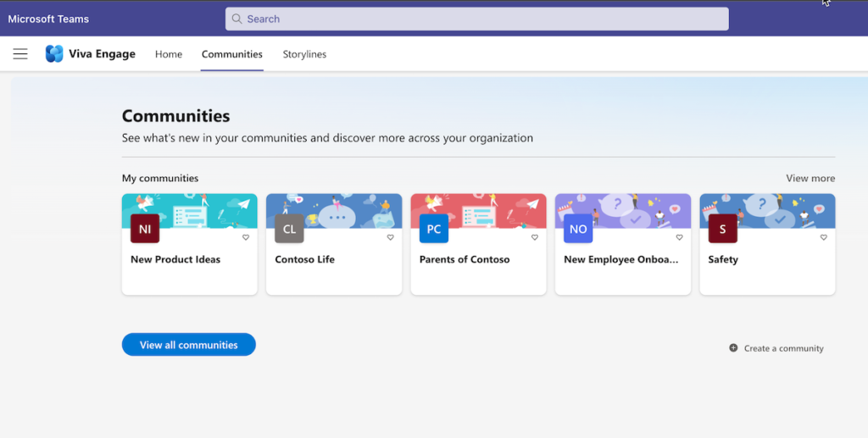
Task: Click the NO avatar on New Employee Onboarding
Action: 578,229
